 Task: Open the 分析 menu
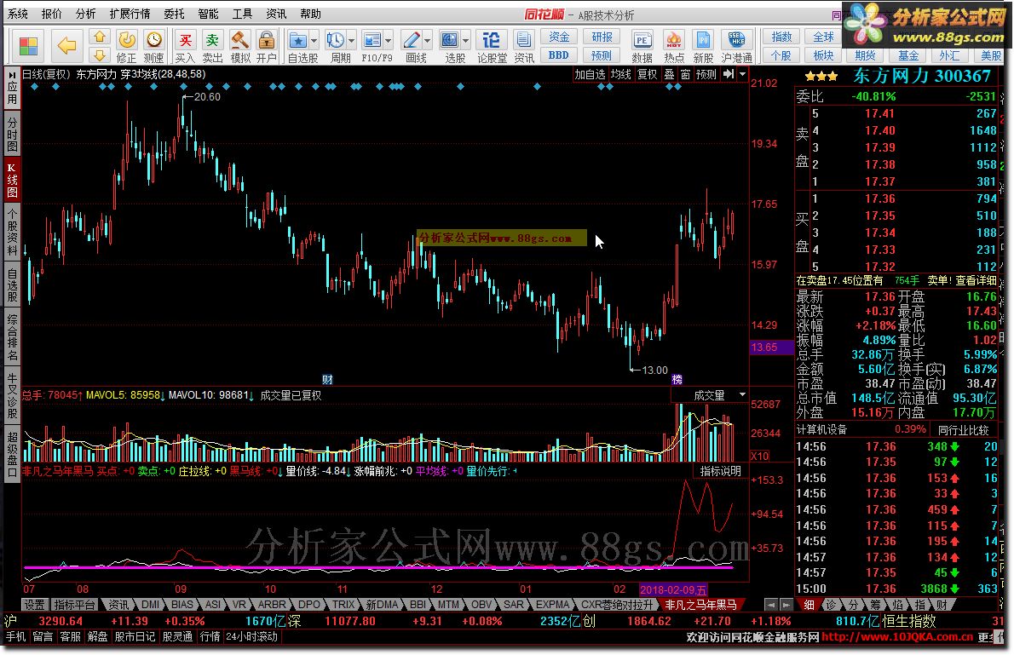[85, 14]
